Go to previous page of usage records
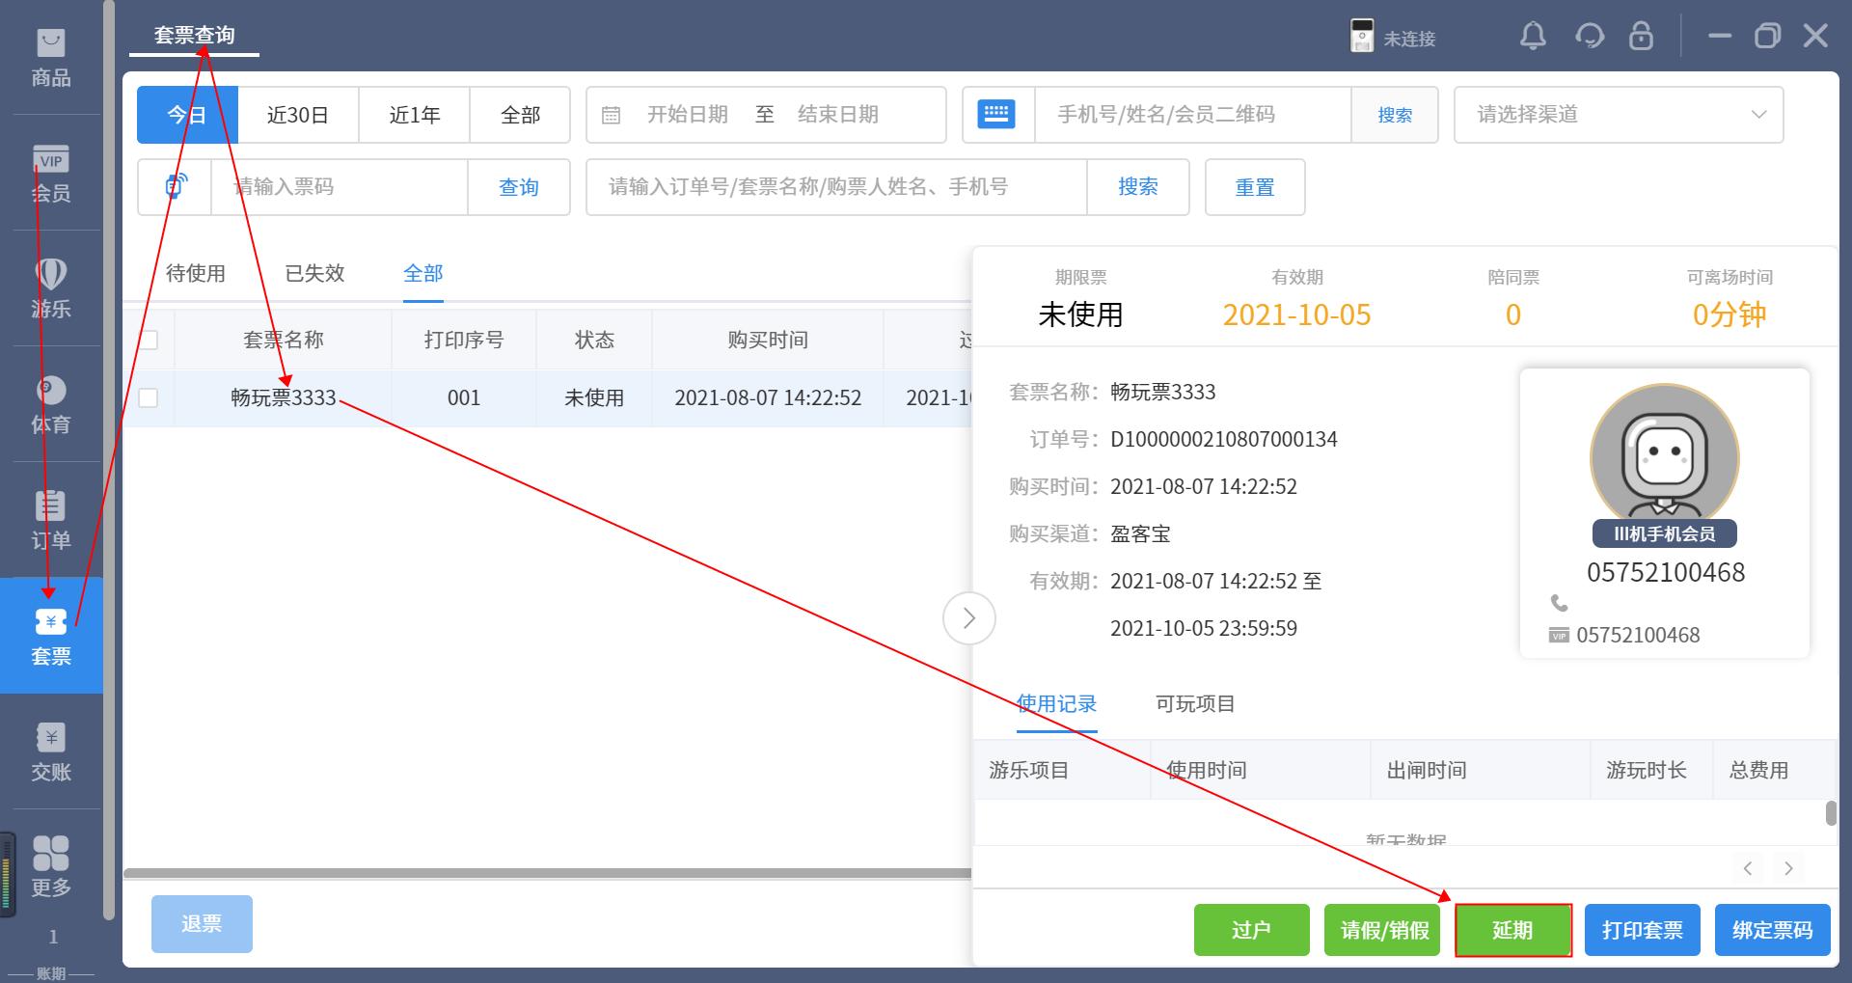1852x983 pixels. tap(1748, 867)
